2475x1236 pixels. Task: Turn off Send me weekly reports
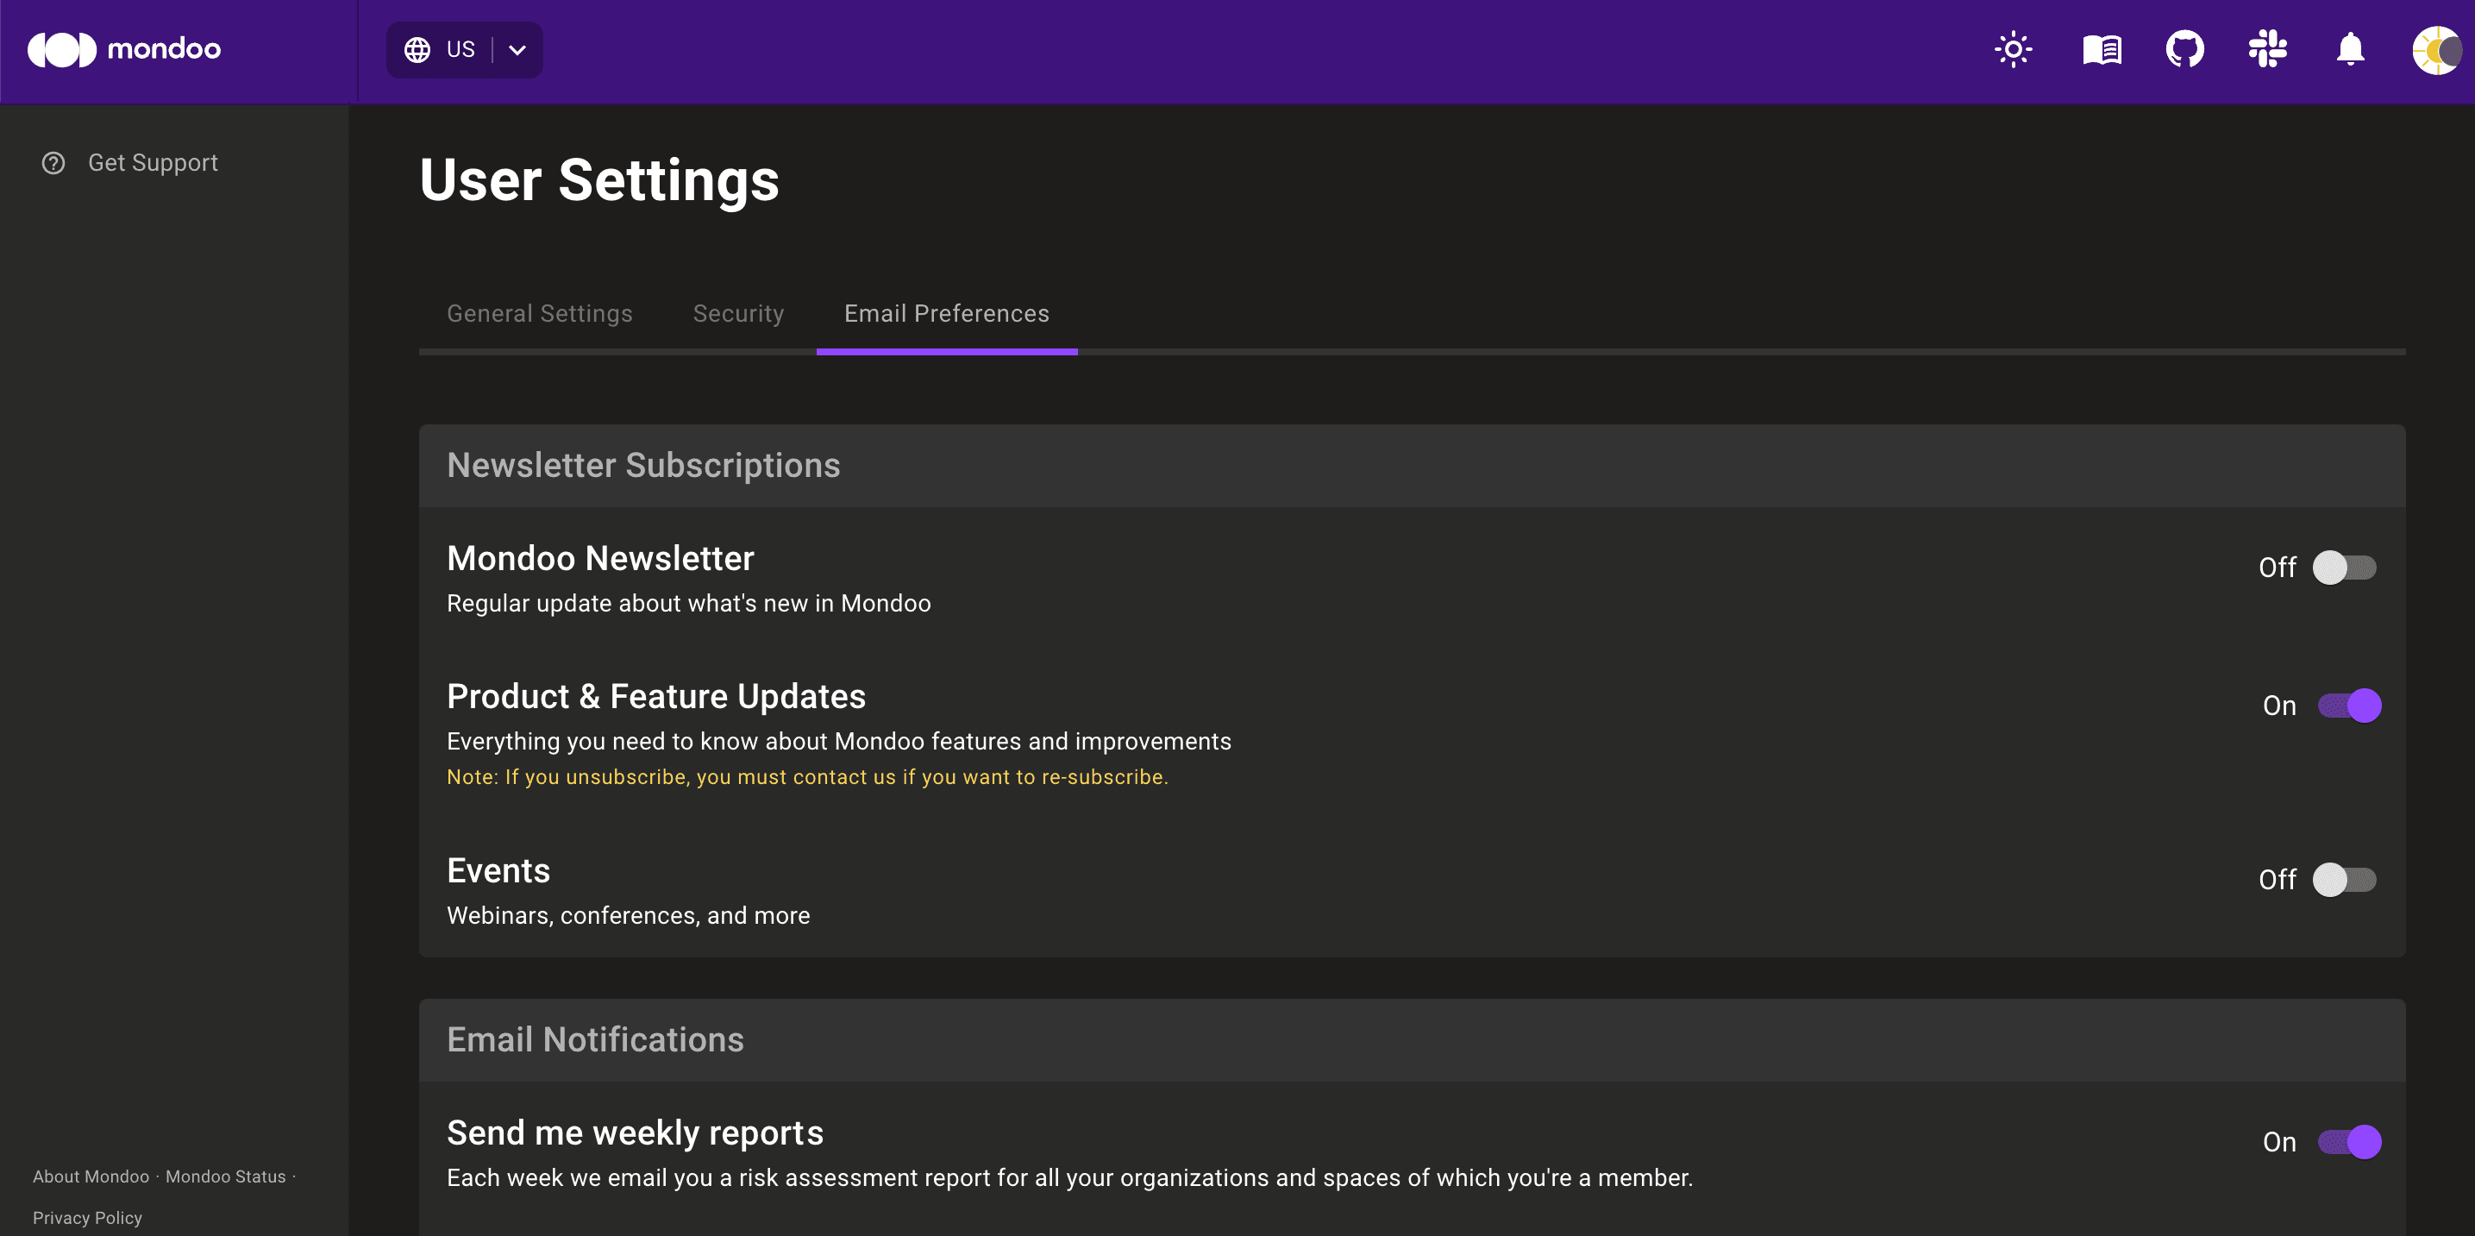click(x=2351, y=1141)
